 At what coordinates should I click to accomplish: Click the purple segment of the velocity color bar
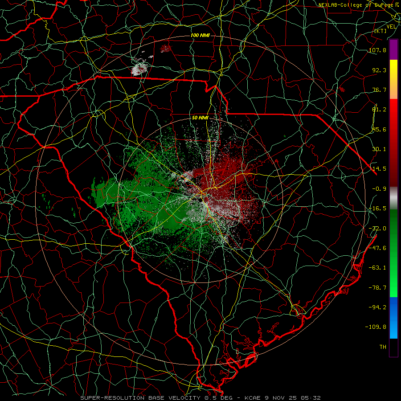tap(393, 49)
